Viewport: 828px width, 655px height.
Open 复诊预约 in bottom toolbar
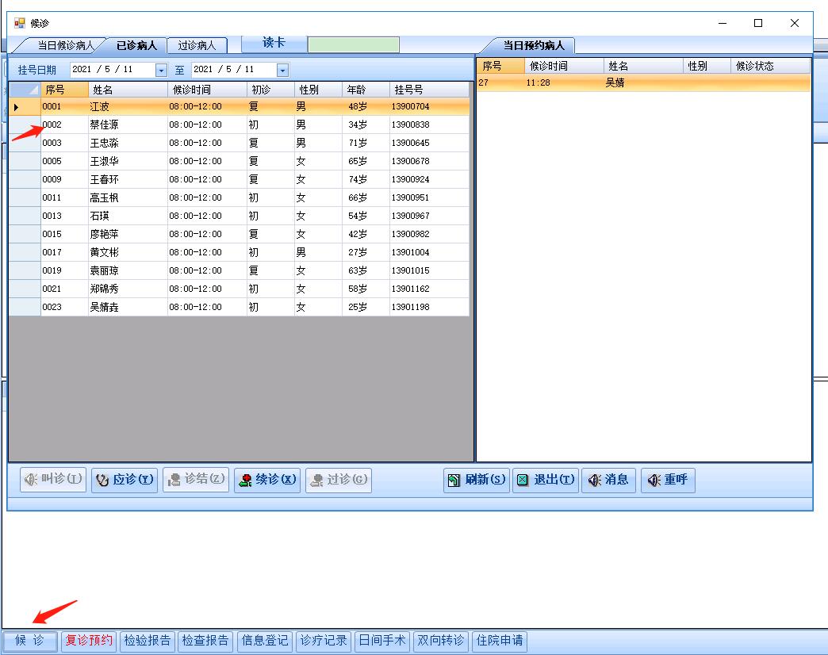click(88, 640)
